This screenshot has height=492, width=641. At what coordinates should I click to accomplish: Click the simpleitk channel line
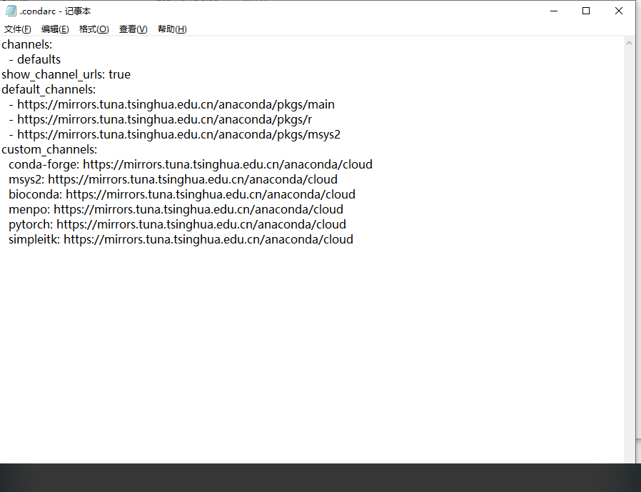point(181,239)
